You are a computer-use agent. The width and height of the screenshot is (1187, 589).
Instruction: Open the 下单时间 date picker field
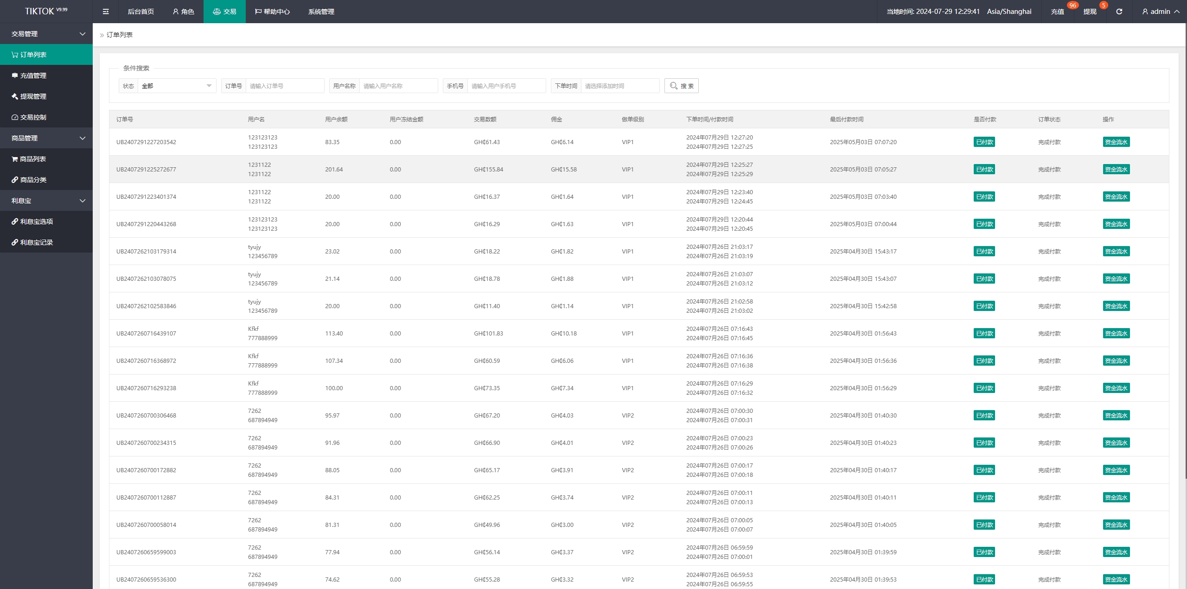point(619,86)
